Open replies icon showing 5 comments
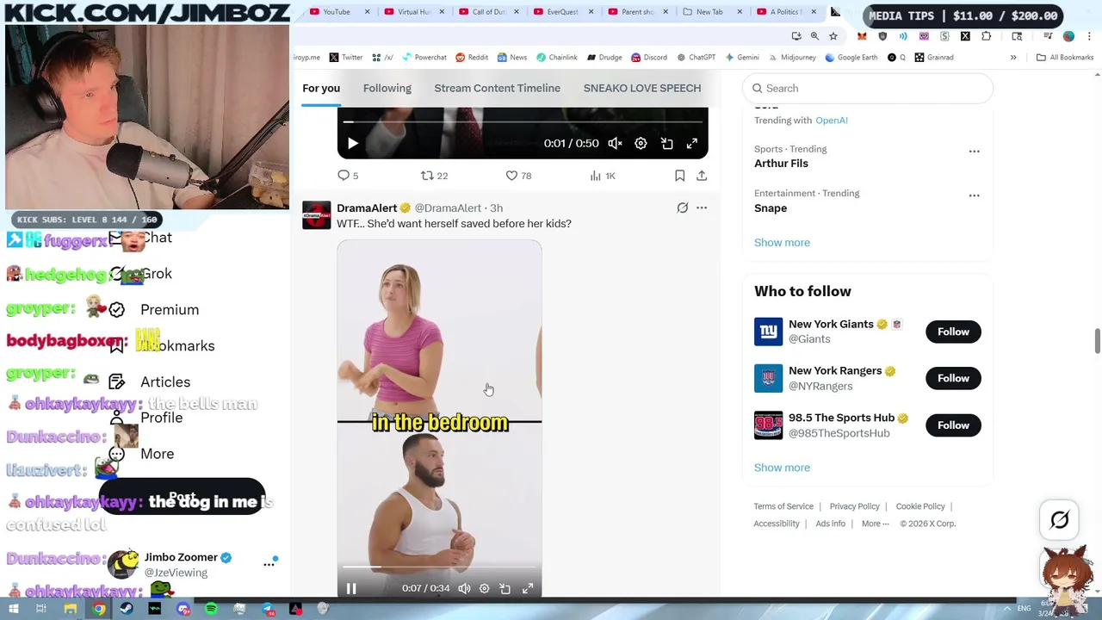This screenshot has width=1102, height=620. [348, 176]
